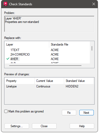Click the Fix button
The image size is (99, 133).
pyautogui.click(x=69, y=112)
